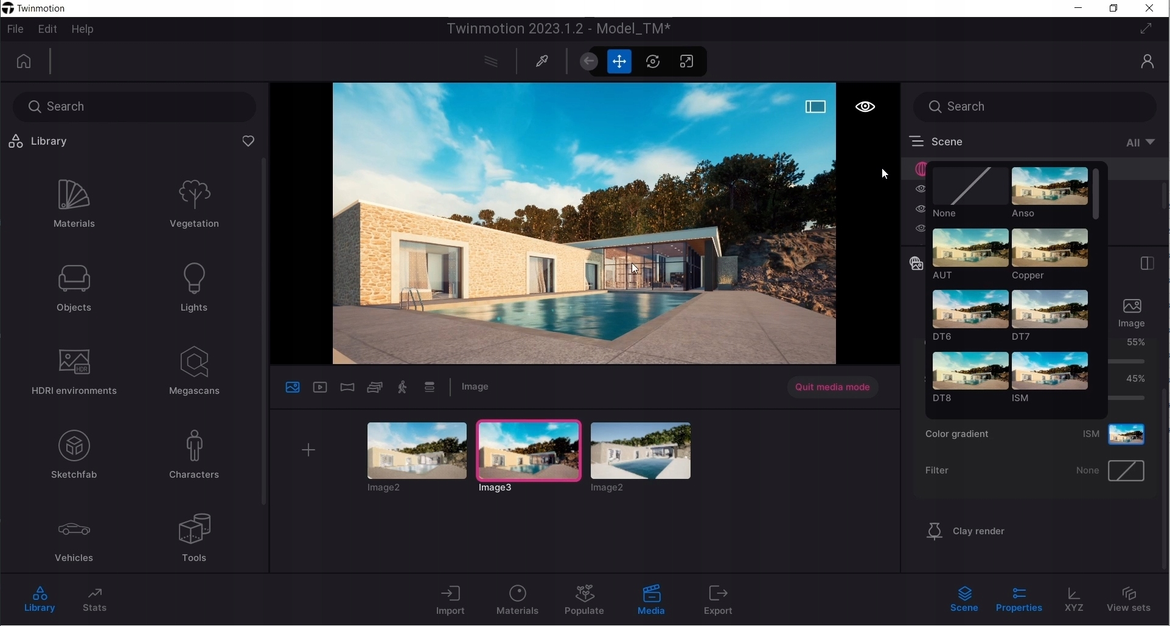Screen dimensions: 1170x626
Task: Click the favorites heart icon in Library
Action: 248,142
